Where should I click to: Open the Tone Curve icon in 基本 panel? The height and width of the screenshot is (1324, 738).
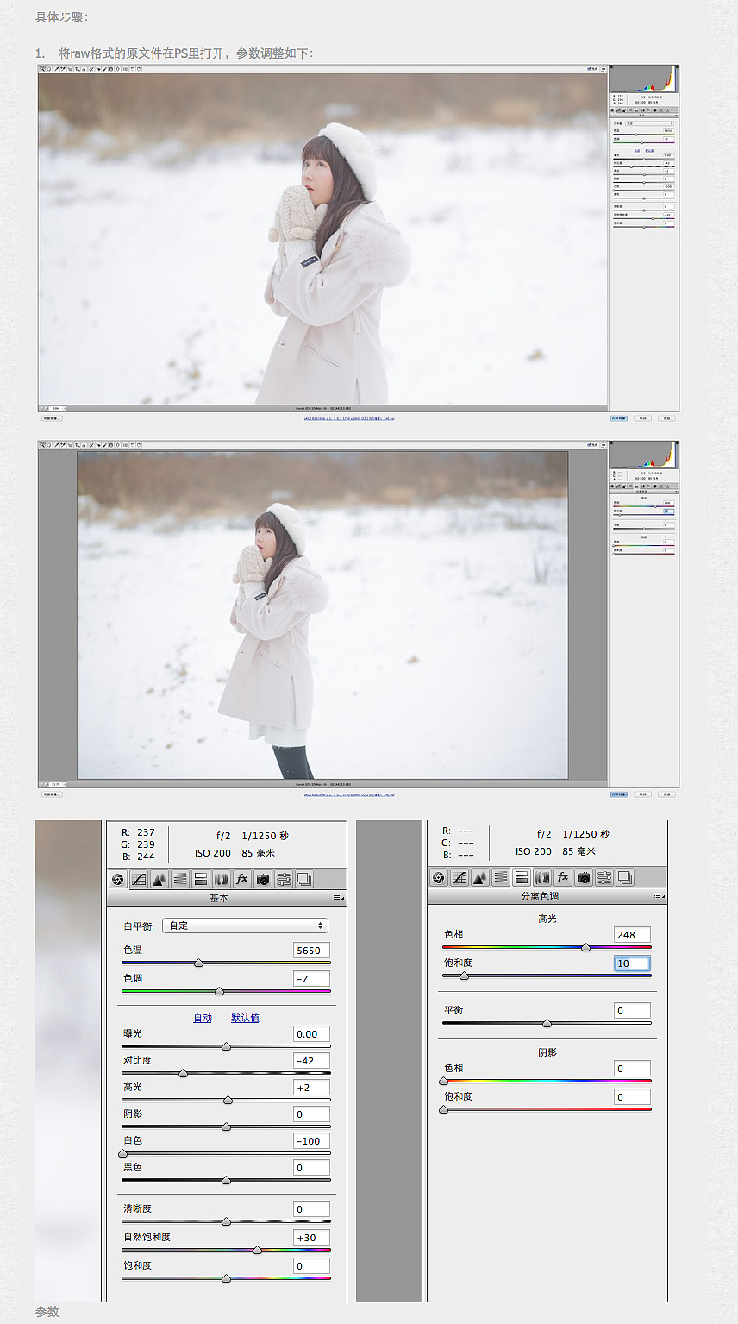[x=139, y=879]
